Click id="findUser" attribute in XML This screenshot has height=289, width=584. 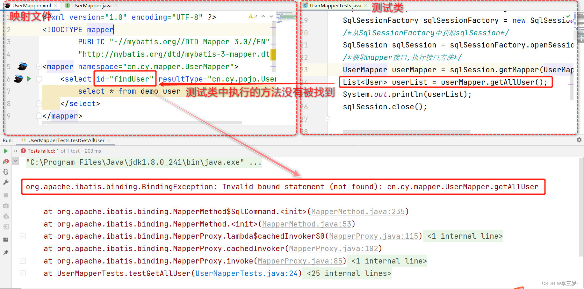point(125,79)
